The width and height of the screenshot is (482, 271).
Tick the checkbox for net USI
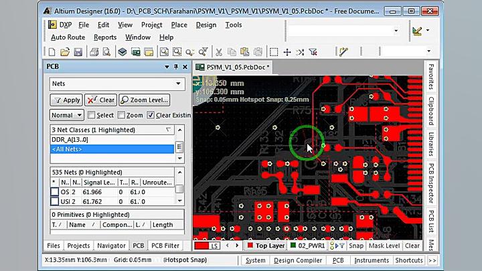[54, 201]
